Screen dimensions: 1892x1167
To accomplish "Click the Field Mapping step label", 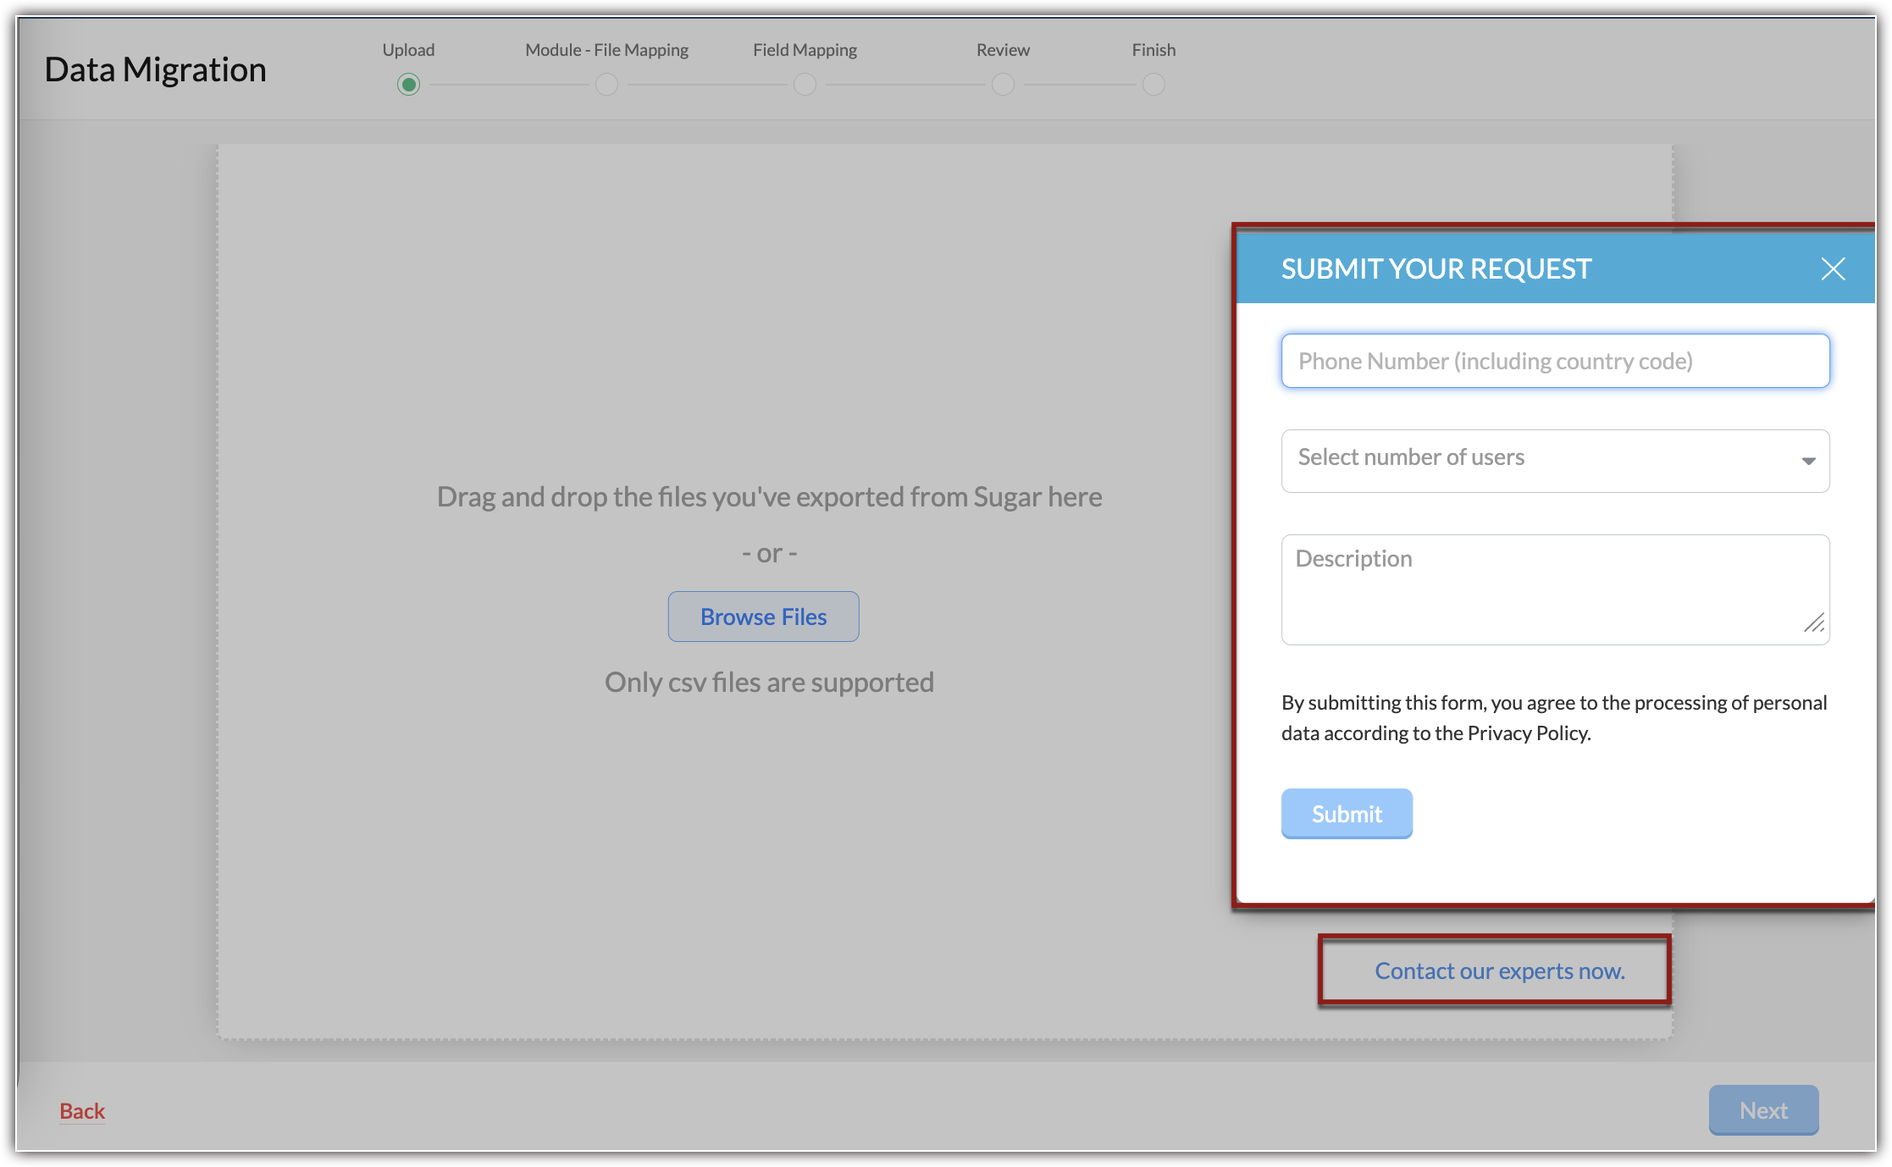I will (x=805, y=50).
